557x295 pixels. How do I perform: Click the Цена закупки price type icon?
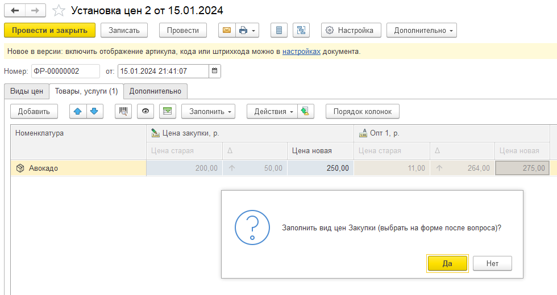155,133
